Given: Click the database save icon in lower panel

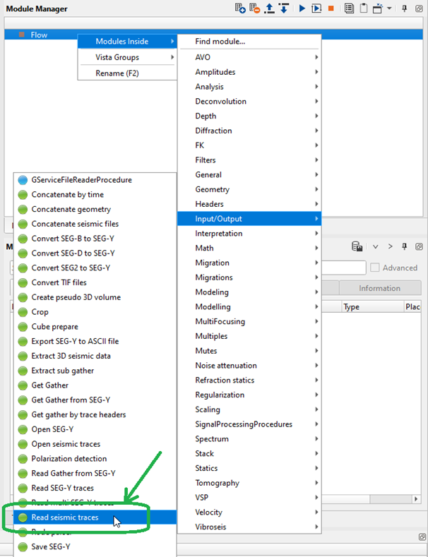Looking at the screenshot, I should (x=357, y=246).
